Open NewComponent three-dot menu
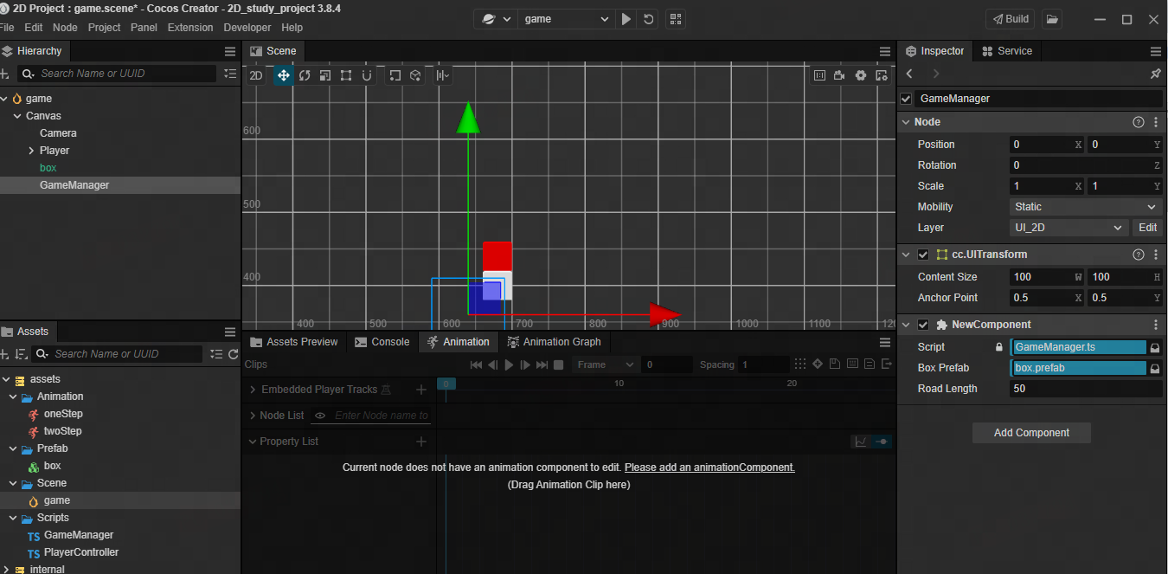 pyautogui.click(x=1156, y=325)
